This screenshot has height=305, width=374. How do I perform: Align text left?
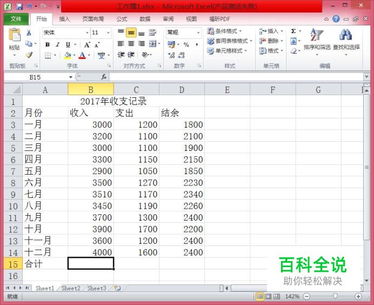[x=121, y=44]
